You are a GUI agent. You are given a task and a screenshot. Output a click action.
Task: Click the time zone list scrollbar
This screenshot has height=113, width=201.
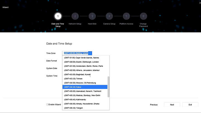point(109,86)
